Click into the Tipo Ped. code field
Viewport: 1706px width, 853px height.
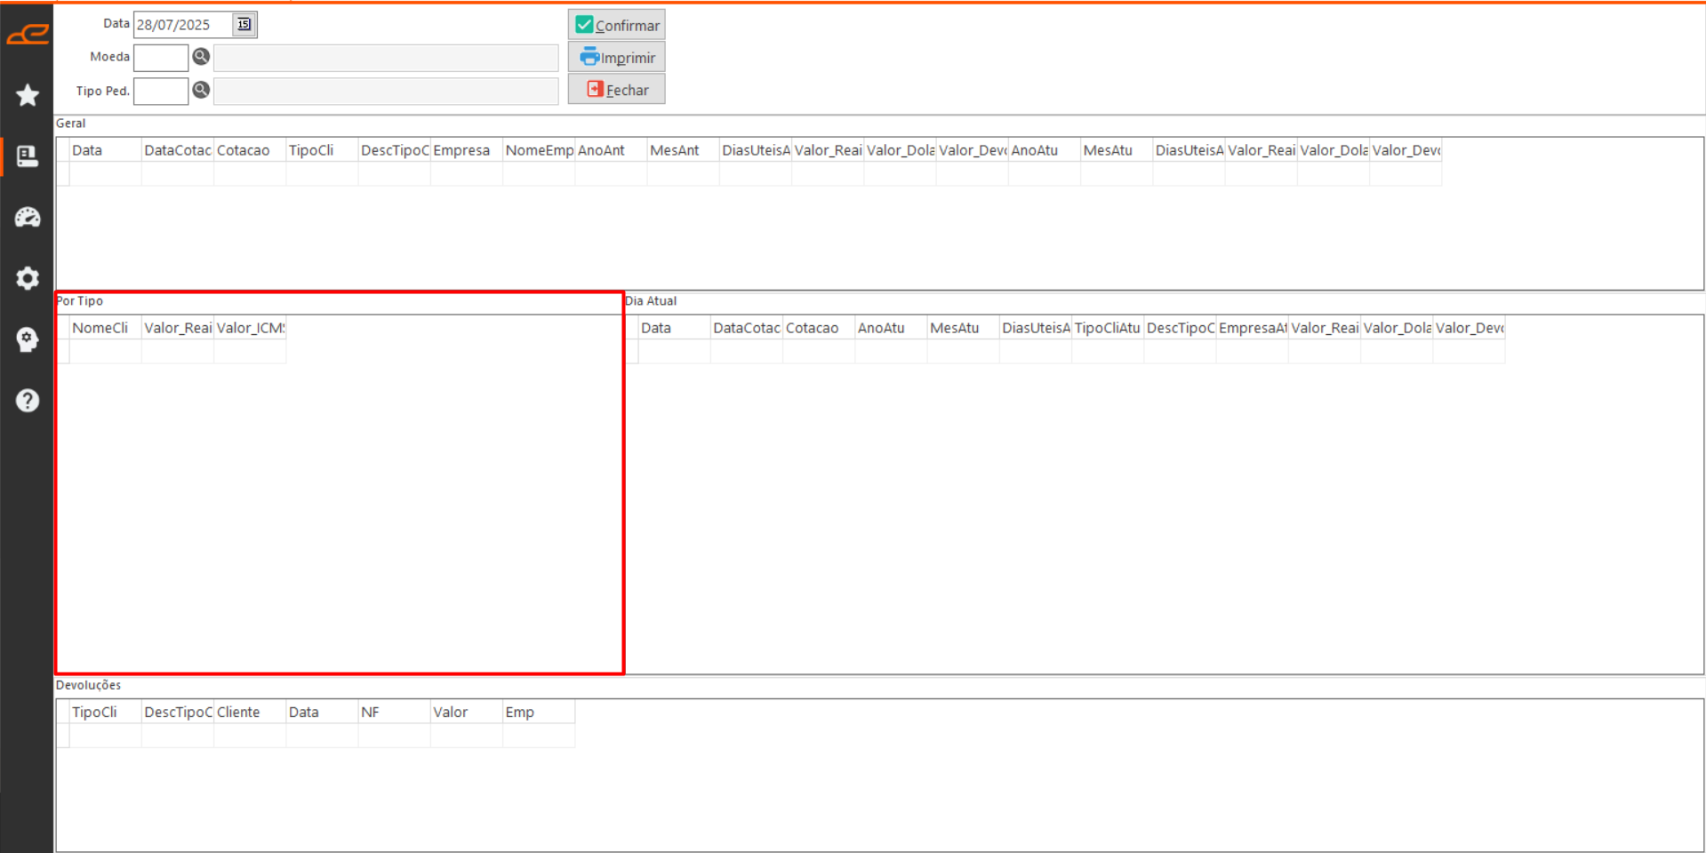(x=161, y=91)
